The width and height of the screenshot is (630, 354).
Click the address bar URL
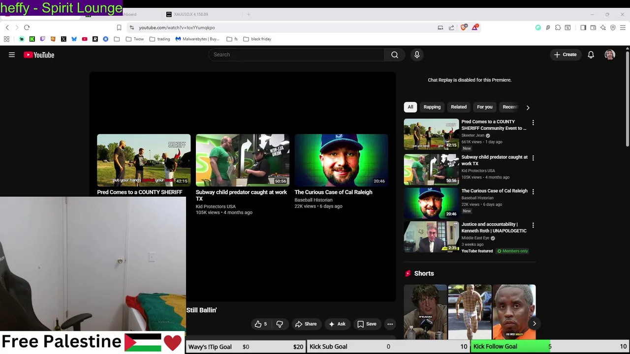pos(177,28)
